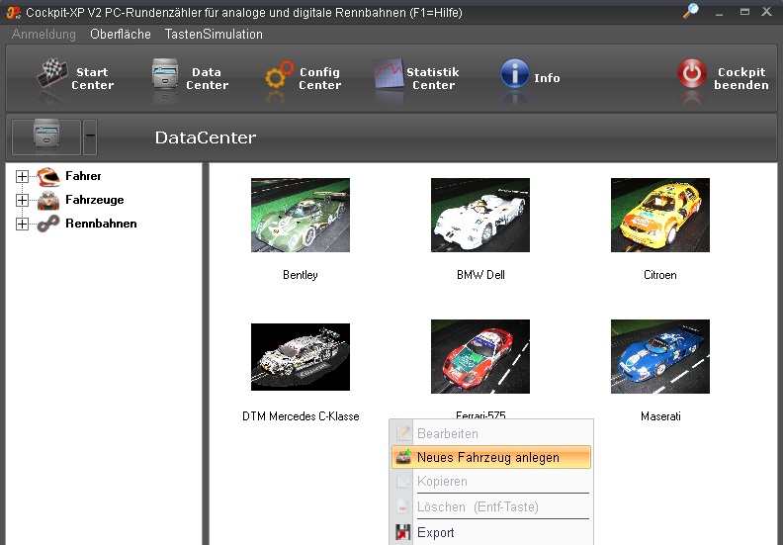Open the Statistik Center chart icon
Viewport: 783px width, 545px height.
389,73
